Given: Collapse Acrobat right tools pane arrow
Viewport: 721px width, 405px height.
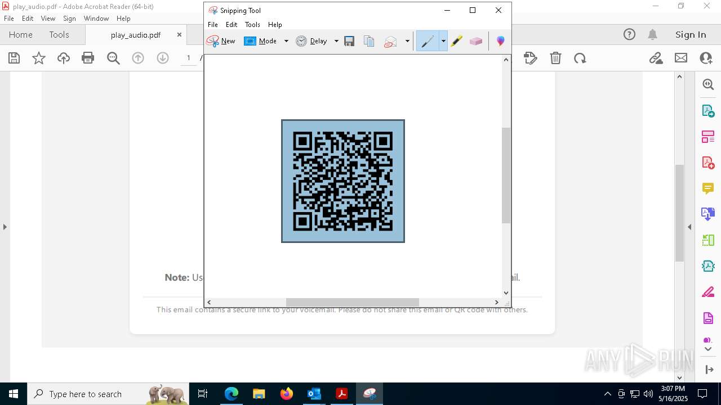Looking at the screenshot, I should [x=689, y=227].
